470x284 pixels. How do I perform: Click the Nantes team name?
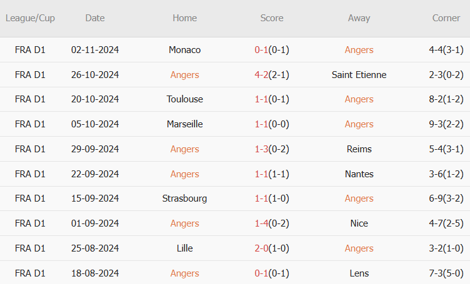click(x=359, y=174)
